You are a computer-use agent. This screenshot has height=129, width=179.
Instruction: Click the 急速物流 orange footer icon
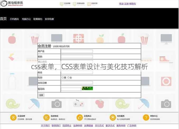[46, 117]
